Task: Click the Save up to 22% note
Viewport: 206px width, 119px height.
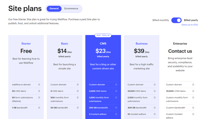Action: click(x=189, y=25)
